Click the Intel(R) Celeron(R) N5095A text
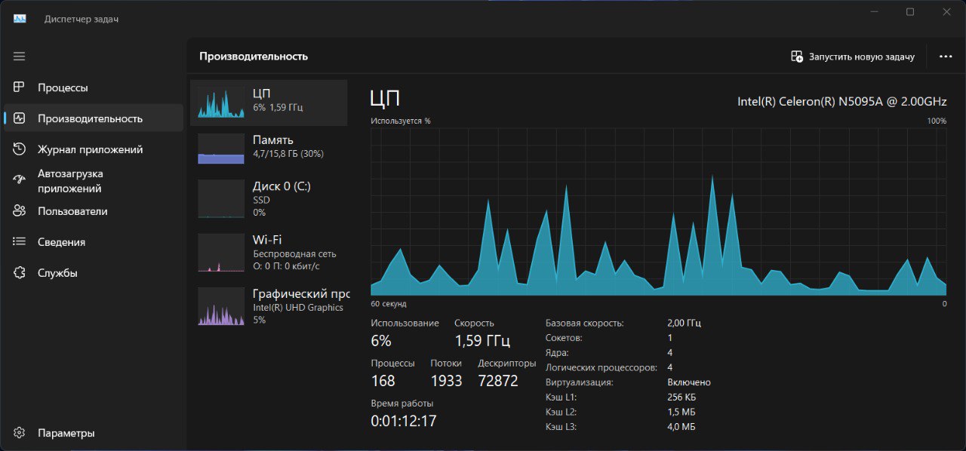The width and height of the screenshot is (966, 451). pos(841,102)
